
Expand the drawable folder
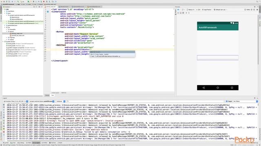coord(7,30)
